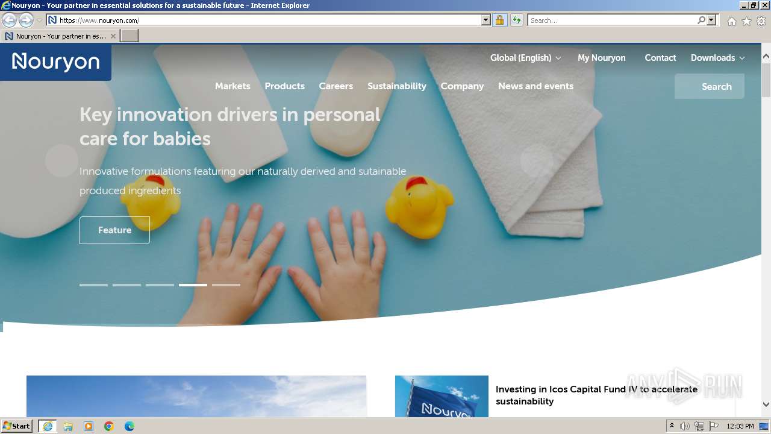Screen dimensions: 771x434
Task: Expand the address bar autocomplete dropdown arrow
Action: point(486,20)
